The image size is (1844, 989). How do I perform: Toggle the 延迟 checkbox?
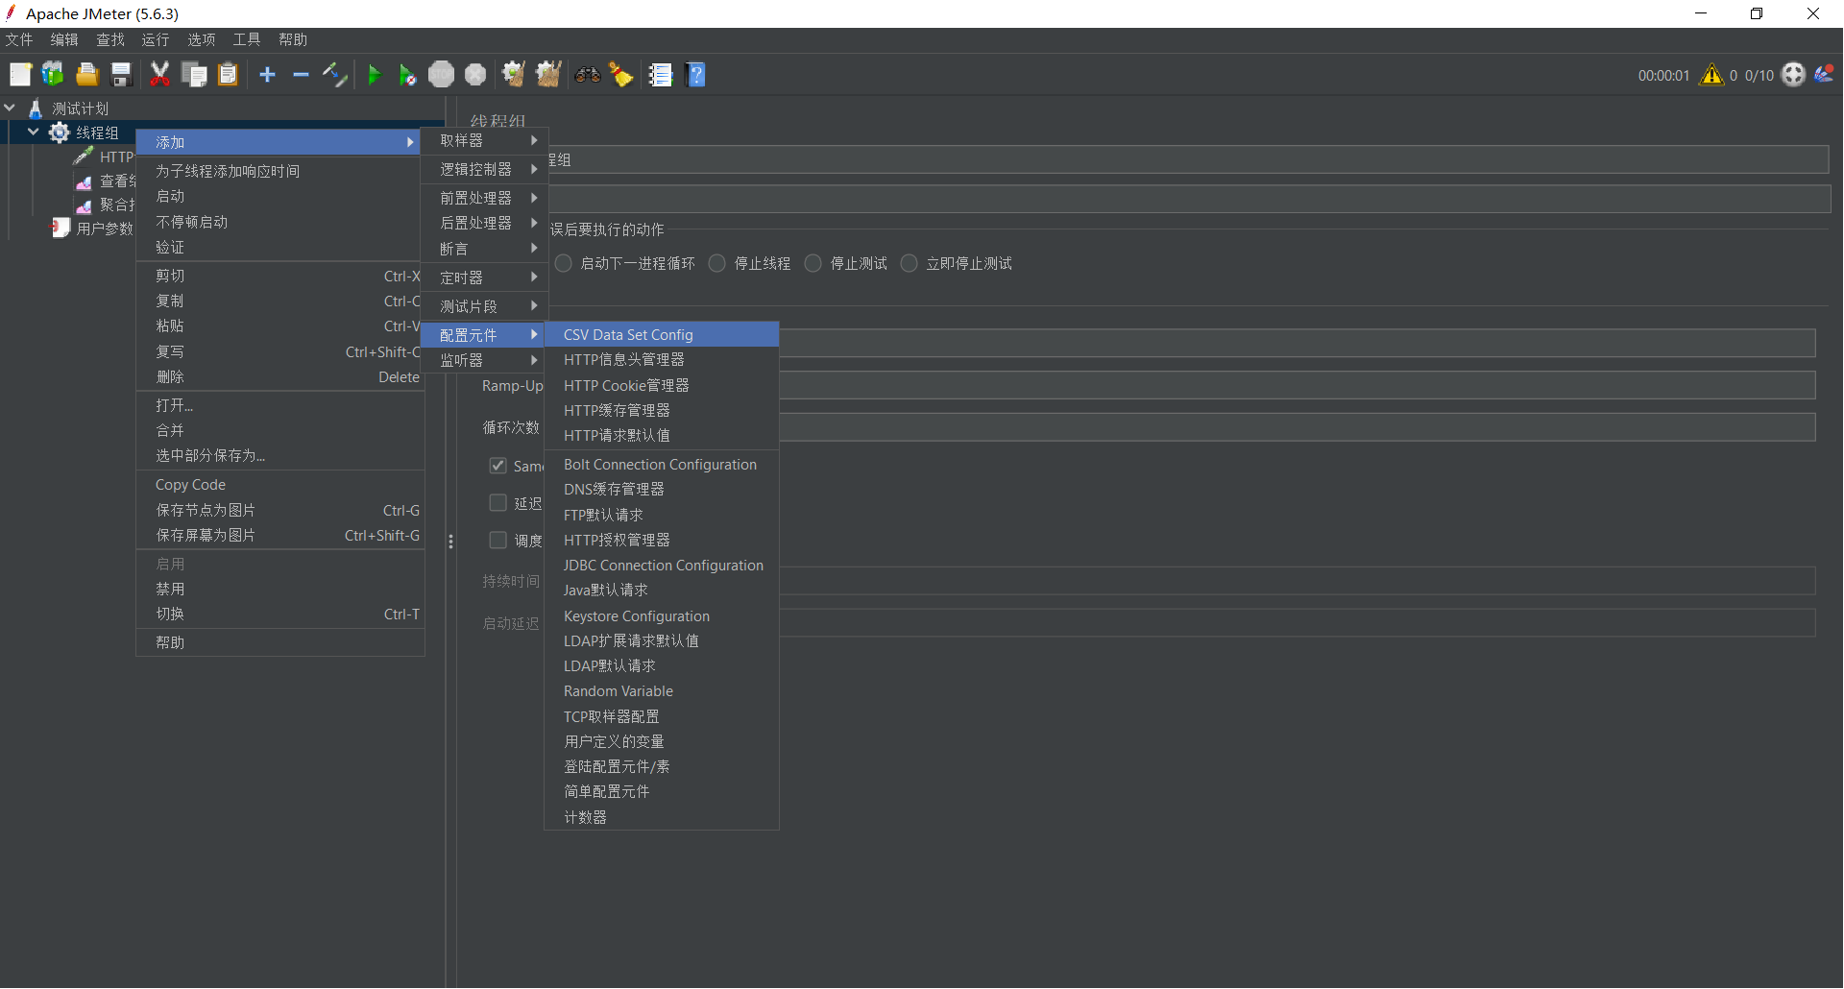point(497,503)
